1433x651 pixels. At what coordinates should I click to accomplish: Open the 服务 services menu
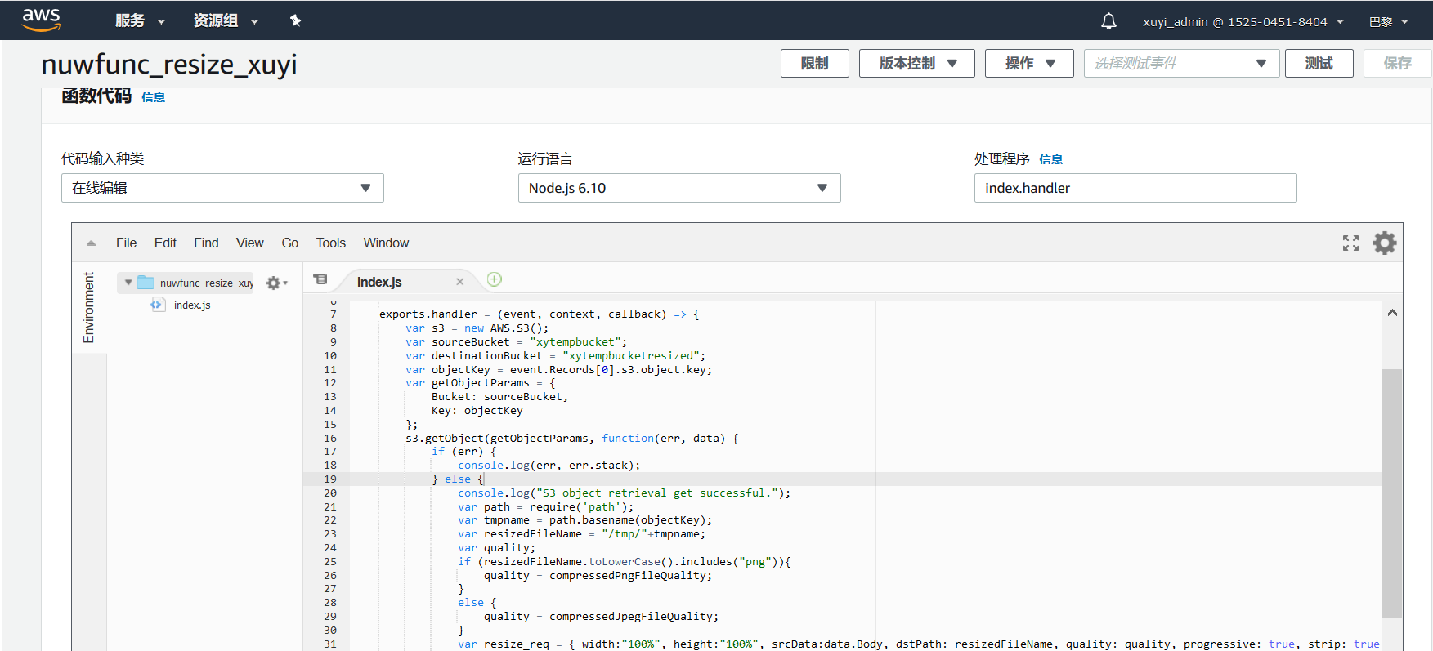pos(140,20)
